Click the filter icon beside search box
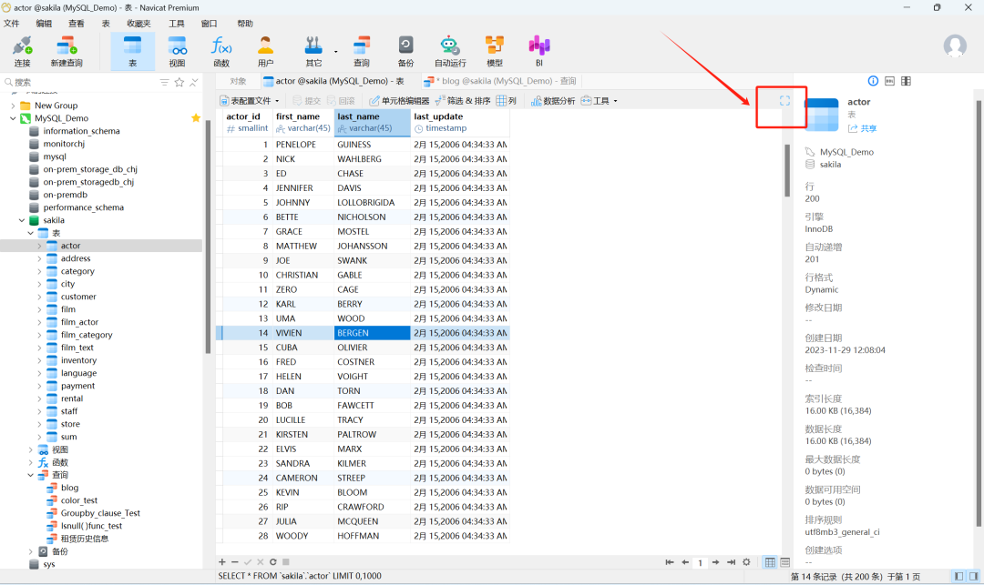Image resolution: width=984 pixels, height=585 pixels. (x=164, y=82)
